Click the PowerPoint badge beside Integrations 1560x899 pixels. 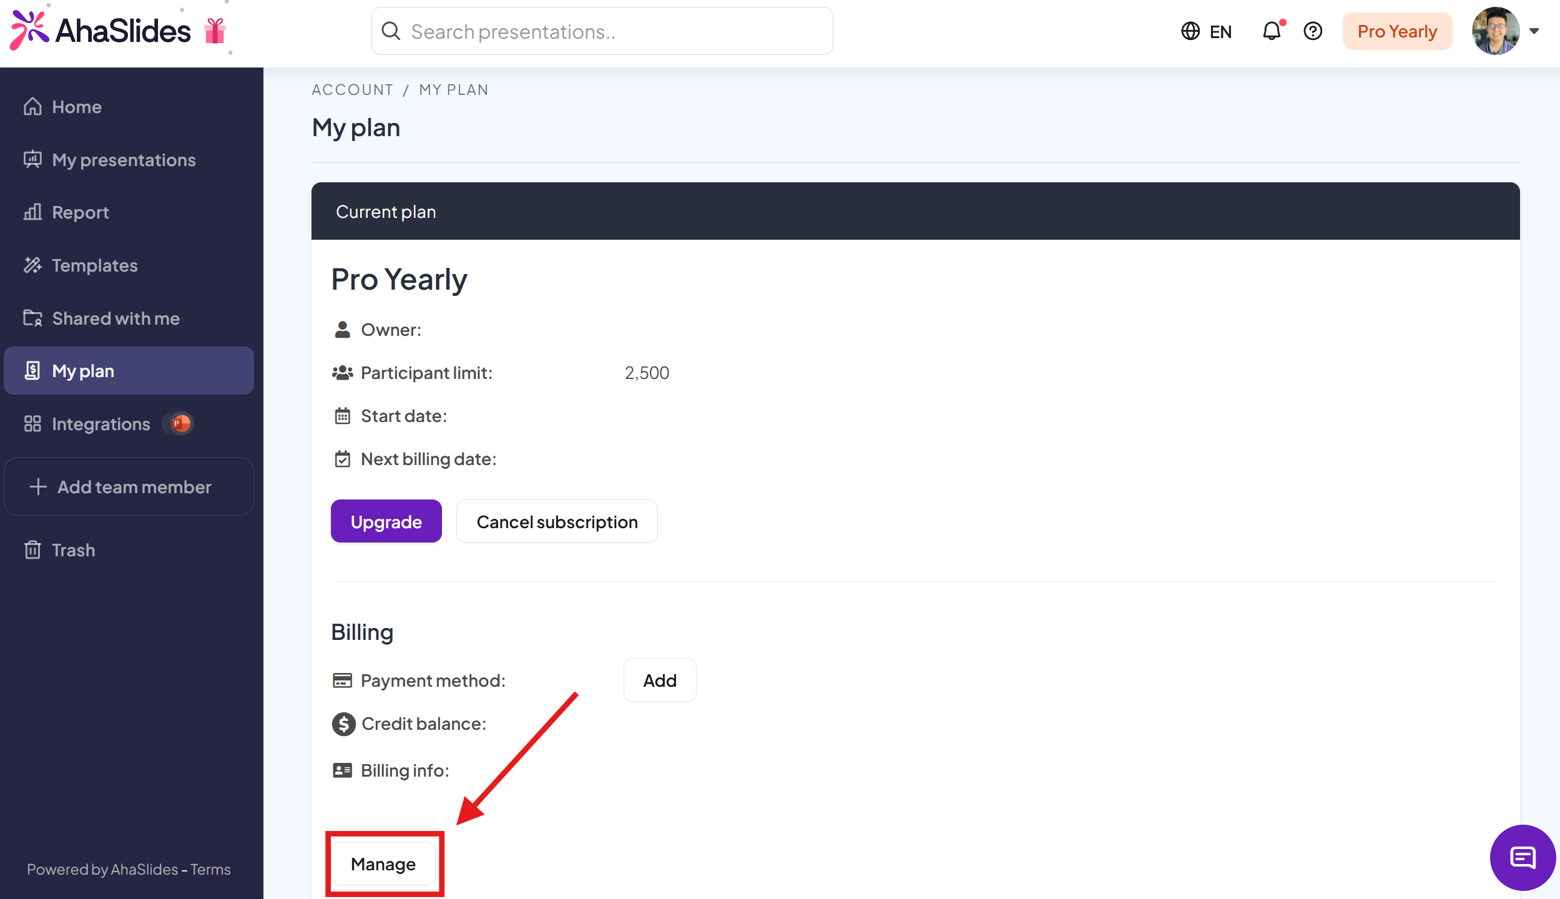(x=181, y=424)
